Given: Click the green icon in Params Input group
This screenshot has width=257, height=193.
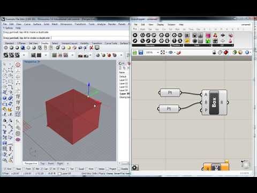Looking at the screenshot, I should 208,41.
